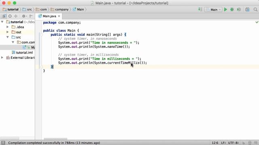Viewport: 259px width, 145px height.
Task: Click the tutorial.iml file icon
Action: [13, 52]
